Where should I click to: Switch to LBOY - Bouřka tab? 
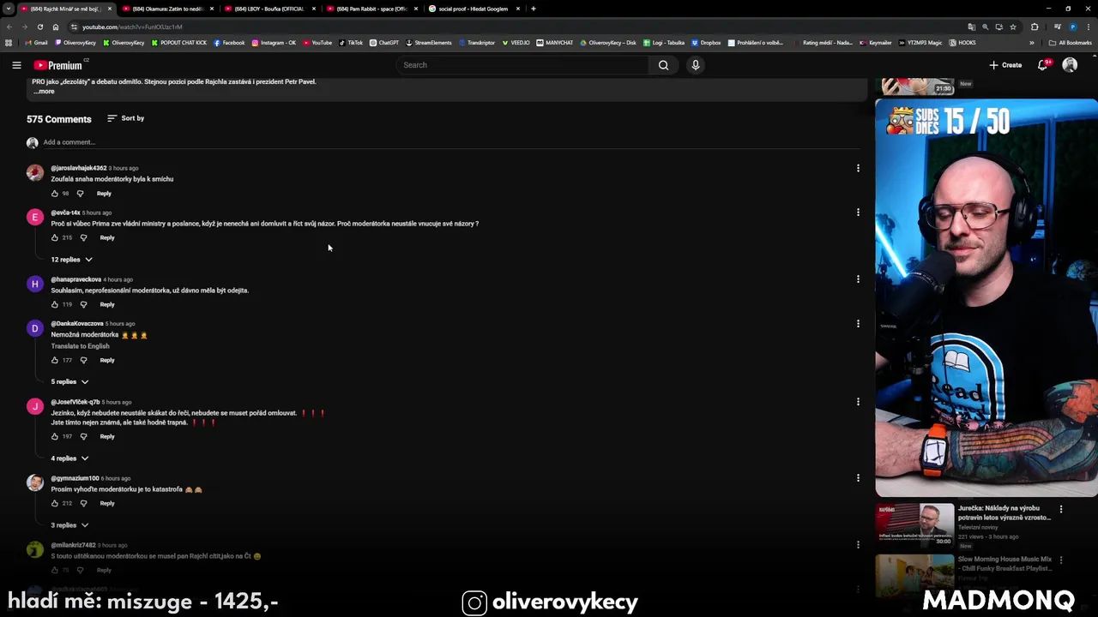click(x=269, y=9)
